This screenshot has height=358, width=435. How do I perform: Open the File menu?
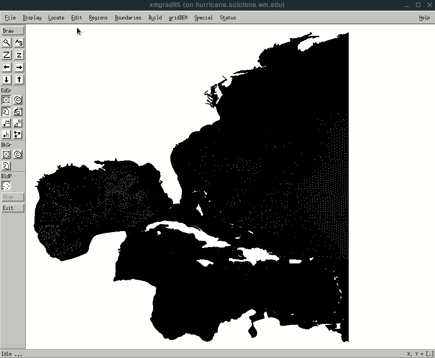[x=10, y=18]
